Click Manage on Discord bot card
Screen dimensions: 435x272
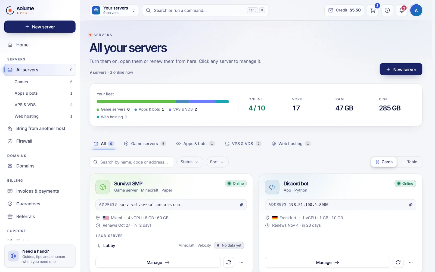(x=327, y=262)
